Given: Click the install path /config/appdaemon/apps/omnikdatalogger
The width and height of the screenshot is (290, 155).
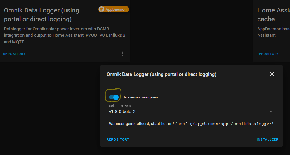Looking at the screenshot, I should pyautogui.click(x=223, y=124).
